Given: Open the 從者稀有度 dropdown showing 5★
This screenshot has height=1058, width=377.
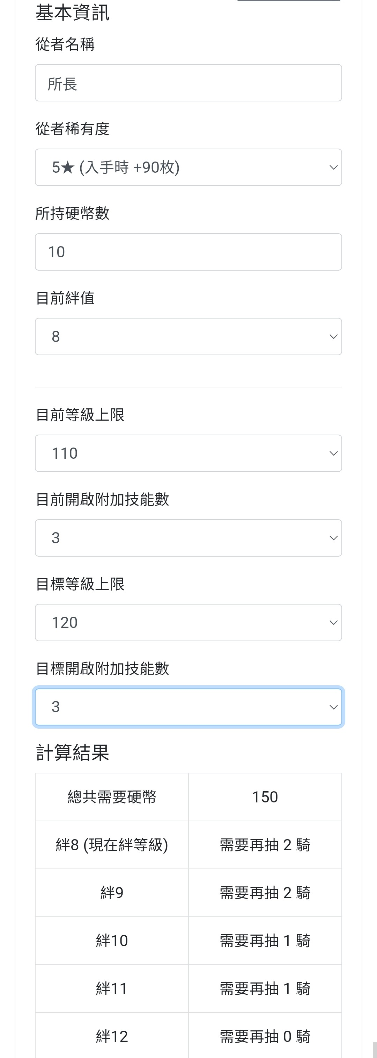Looking at the screenshot, I should [188, 167].
